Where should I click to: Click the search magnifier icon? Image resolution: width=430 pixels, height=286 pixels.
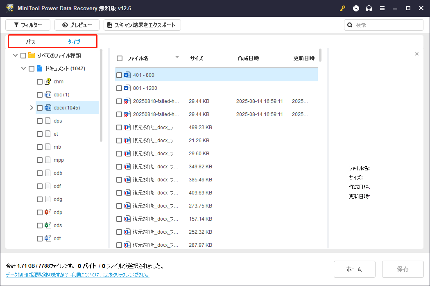coord(350,25)
